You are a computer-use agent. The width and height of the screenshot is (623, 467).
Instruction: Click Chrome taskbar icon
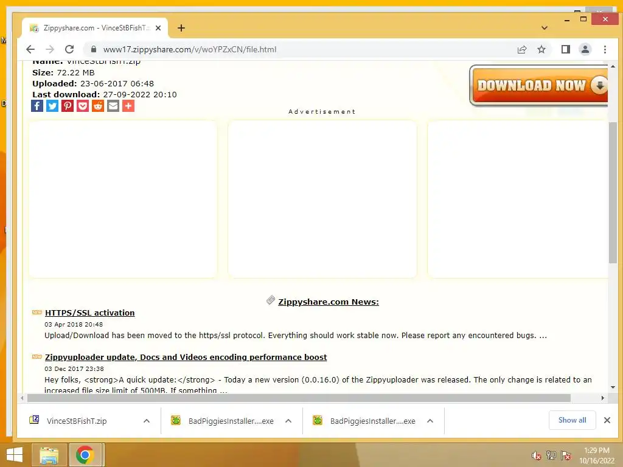pos(85,455)
